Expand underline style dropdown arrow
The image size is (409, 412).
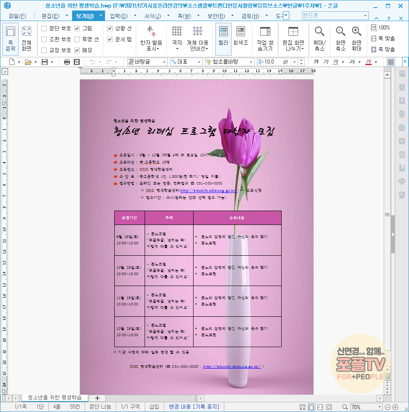343,62
